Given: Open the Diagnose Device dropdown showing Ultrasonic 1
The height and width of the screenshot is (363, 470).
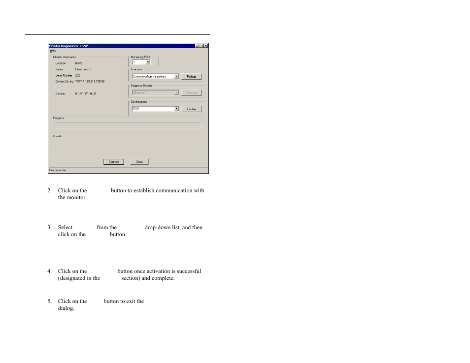Looking at the screenshot, I should [156, 93].
